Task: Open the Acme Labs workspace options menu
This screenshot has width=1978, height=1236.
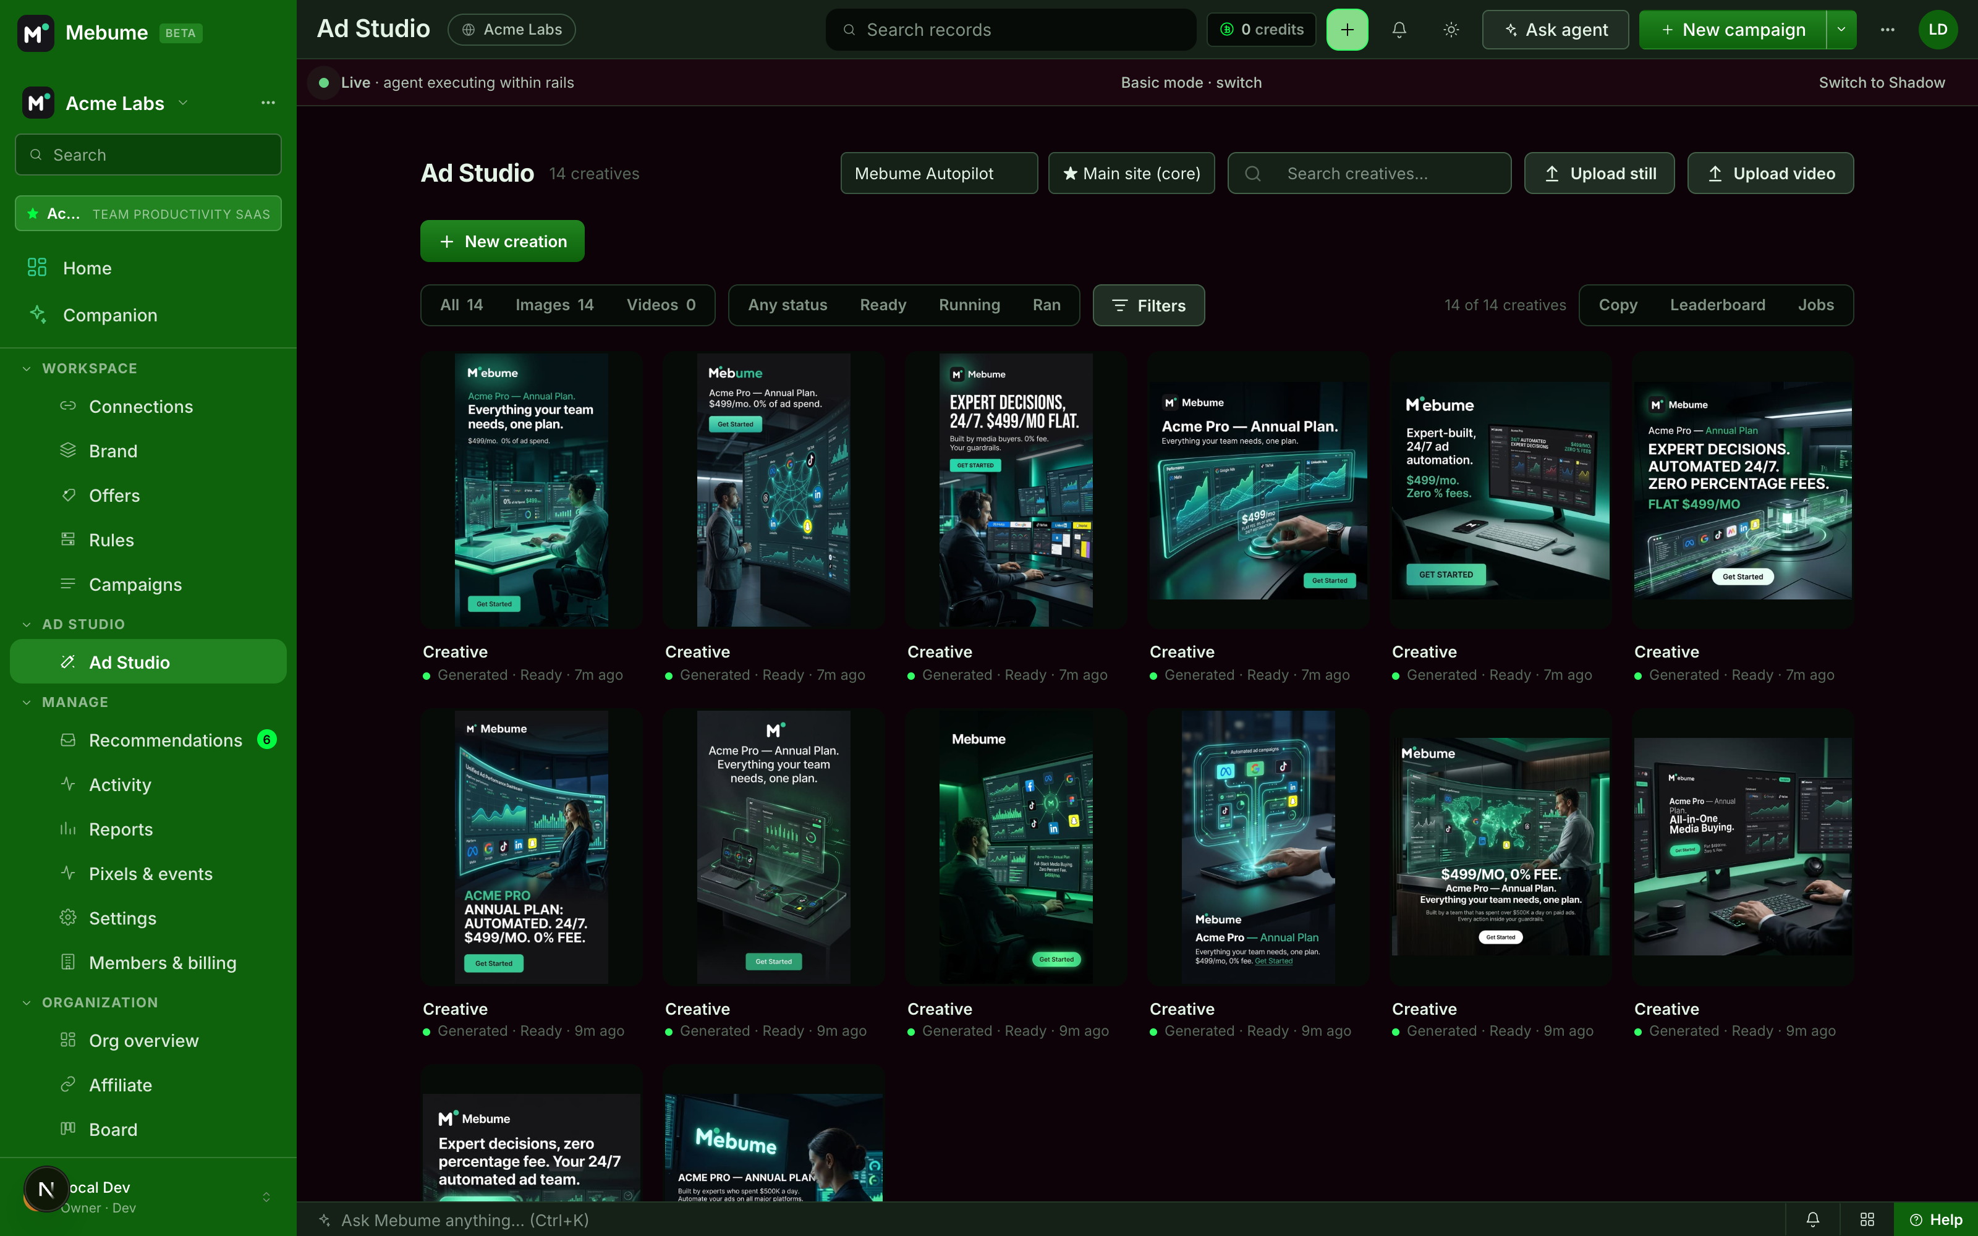Action: 268,103
